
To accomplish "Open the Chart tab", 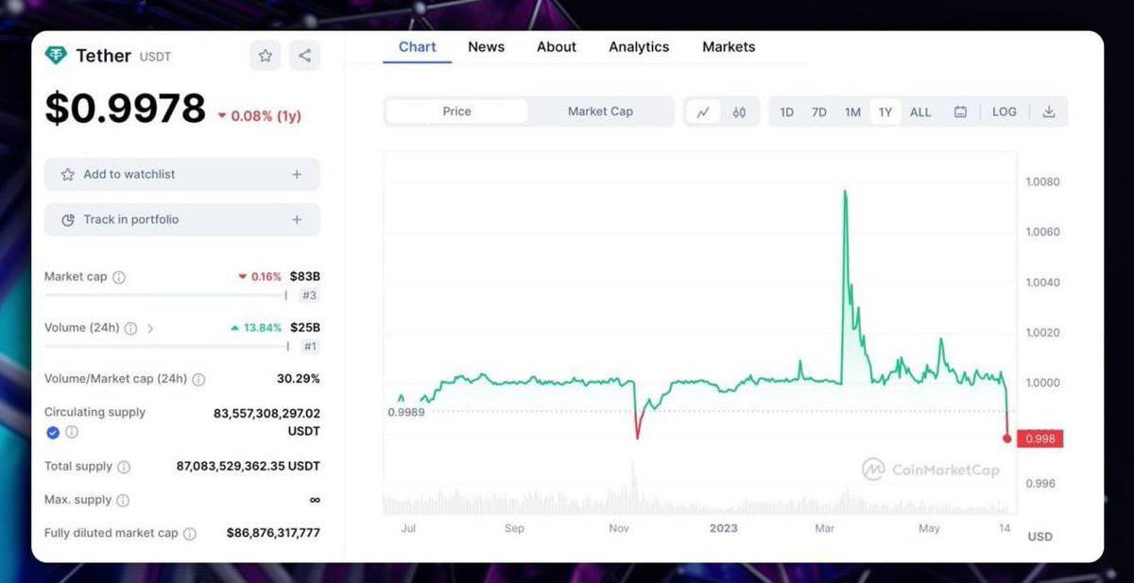I will 418,47.
